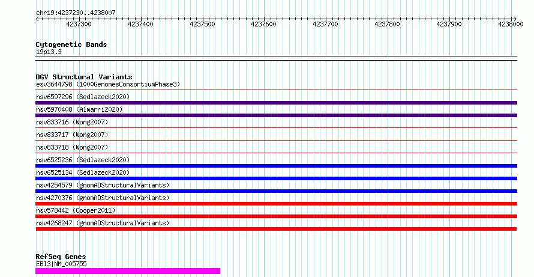Click the thin red line under nsv833717

point(276,141)
